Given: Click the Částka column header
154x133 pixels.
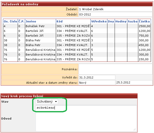Looking at the screenshot, I should click(144, 21).
